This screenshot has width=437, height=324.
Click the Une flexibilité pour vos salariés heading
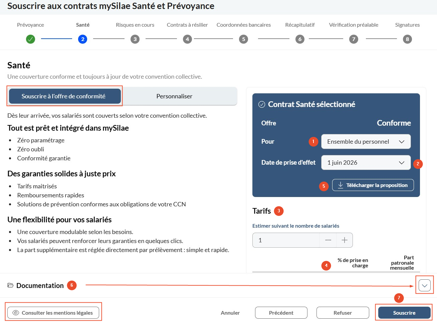click(x=59, y=220)
